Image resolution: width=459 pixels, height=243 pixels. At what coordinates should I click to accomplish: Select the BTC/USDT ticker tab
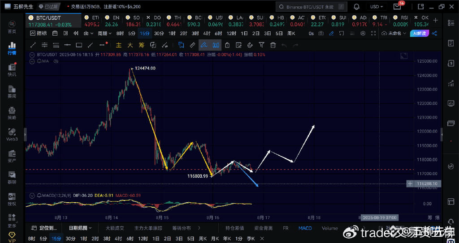pyautogui.click(x=53, y=21)
